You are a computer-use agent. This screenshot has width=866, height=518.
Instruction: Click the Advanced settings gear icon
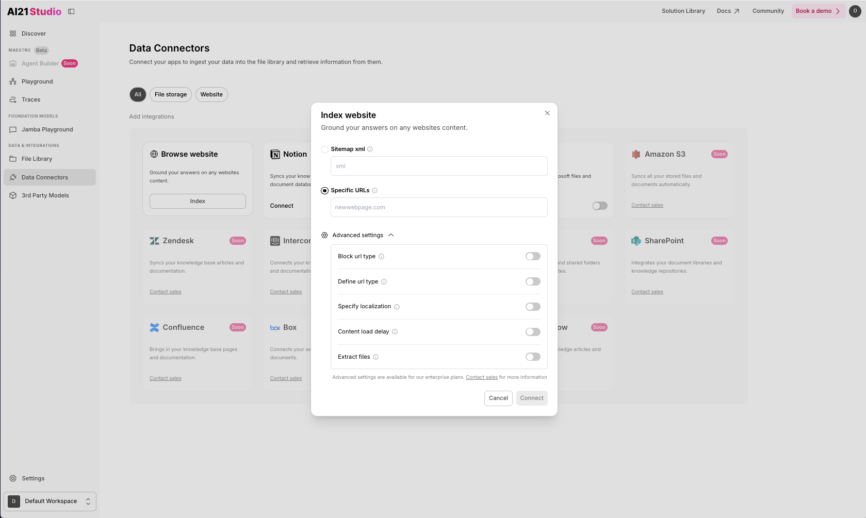pos(324,235)
